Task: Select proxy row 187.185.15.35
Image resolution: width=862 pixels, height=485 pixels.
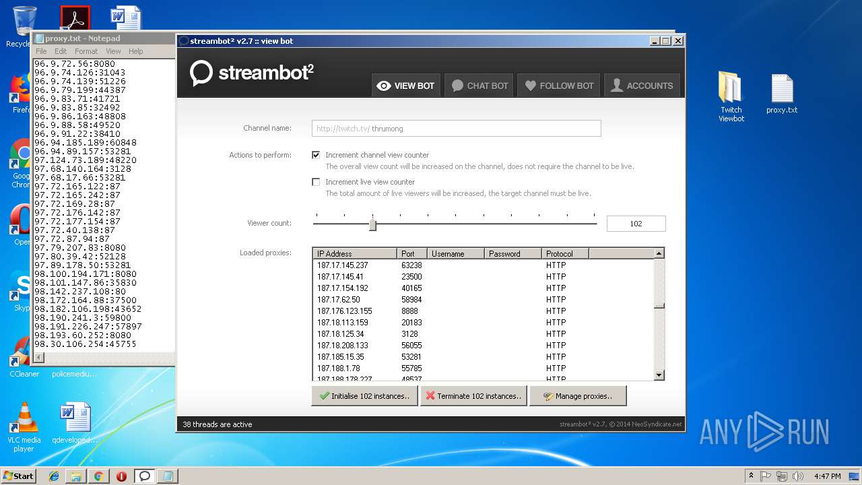Action: click(x=483, y=357)
